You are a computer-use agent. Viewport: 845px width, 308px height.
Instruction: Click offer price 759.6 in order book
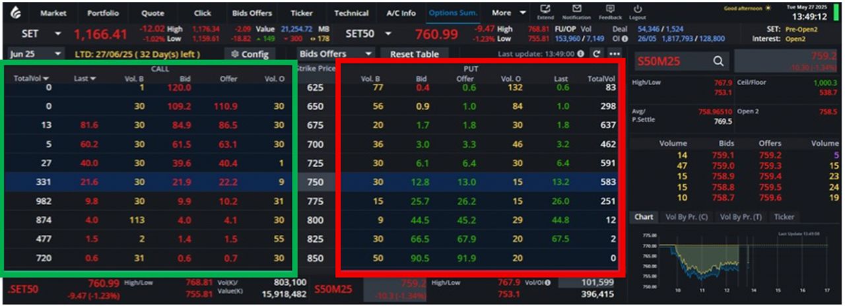pos(770,198)
